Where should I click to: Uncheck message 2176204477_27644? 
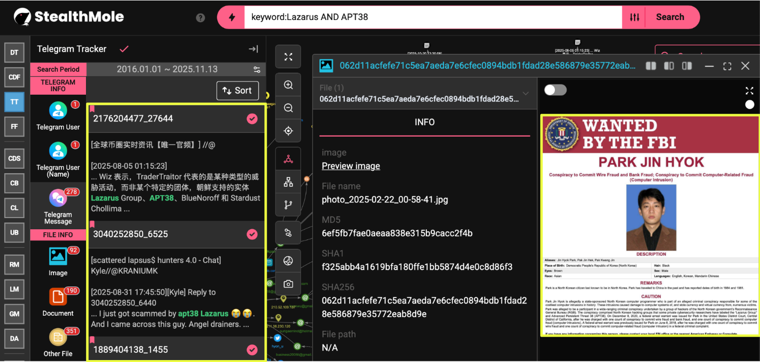pos(252,119)
